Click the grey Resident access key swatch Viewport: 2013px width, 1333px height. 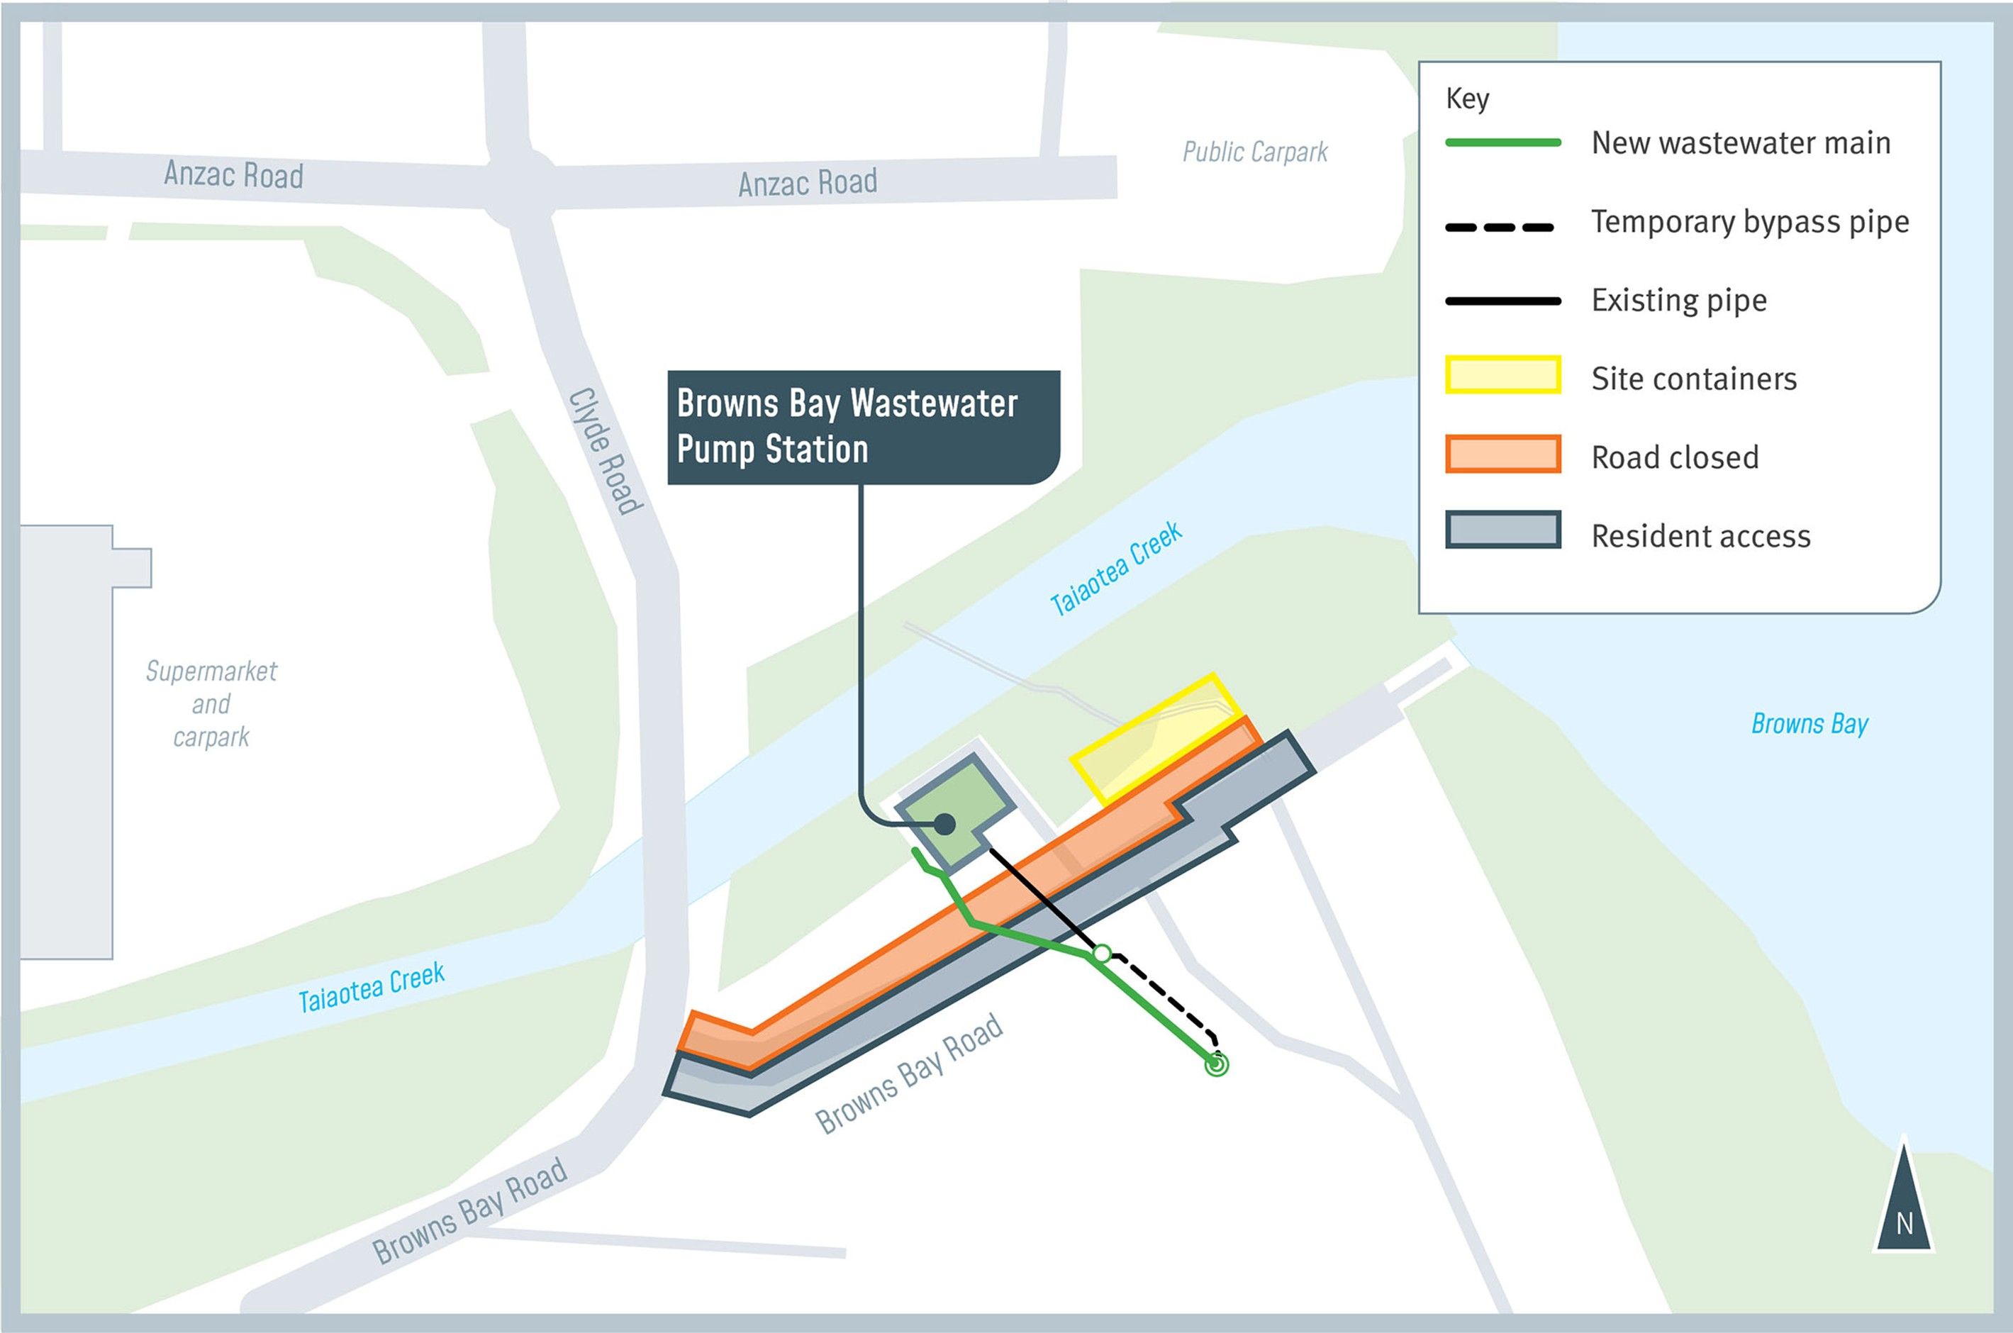click(1503, 530)
